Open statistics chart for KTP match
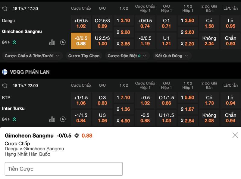 coord(52,119)
